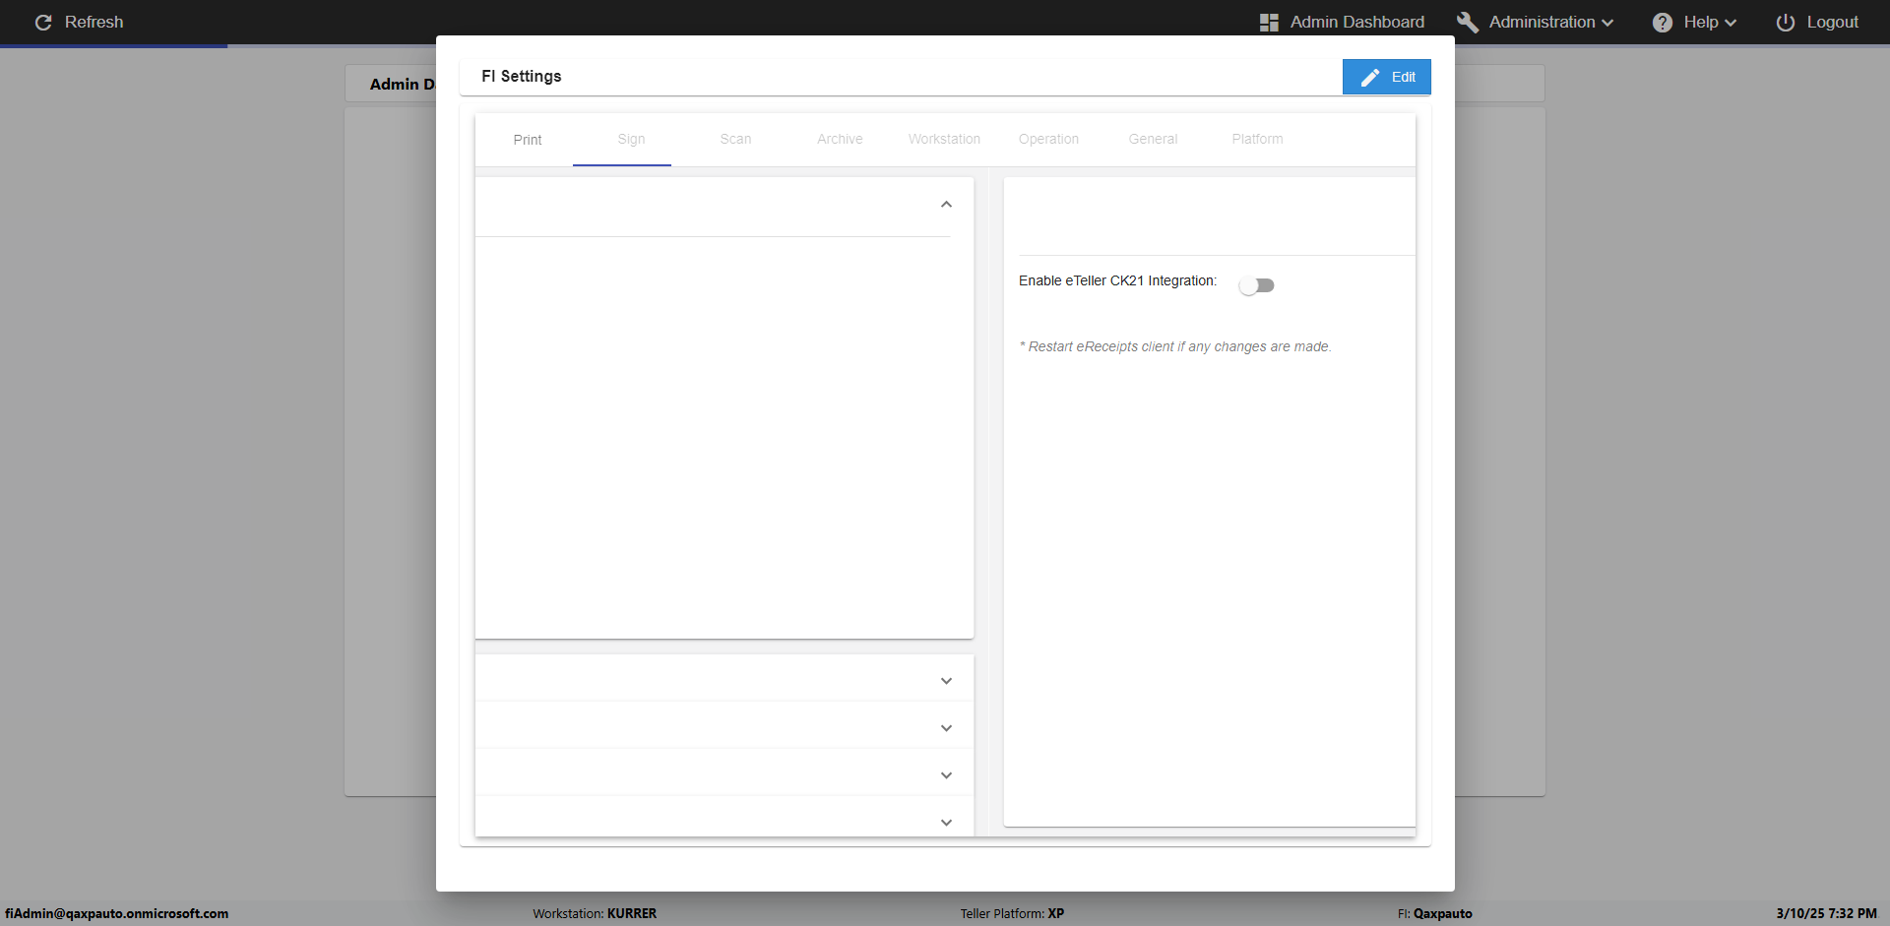Viewport: 1890px width, 926px height.
Task: Expand the second collapsed section chevron
Action: click(x=946, y=728)
